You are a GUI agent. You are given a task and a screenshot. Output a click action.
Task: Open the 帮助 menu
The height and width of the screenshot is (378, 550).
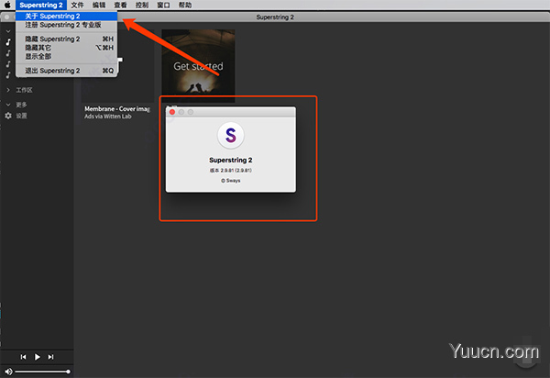(x=185, y=5)
